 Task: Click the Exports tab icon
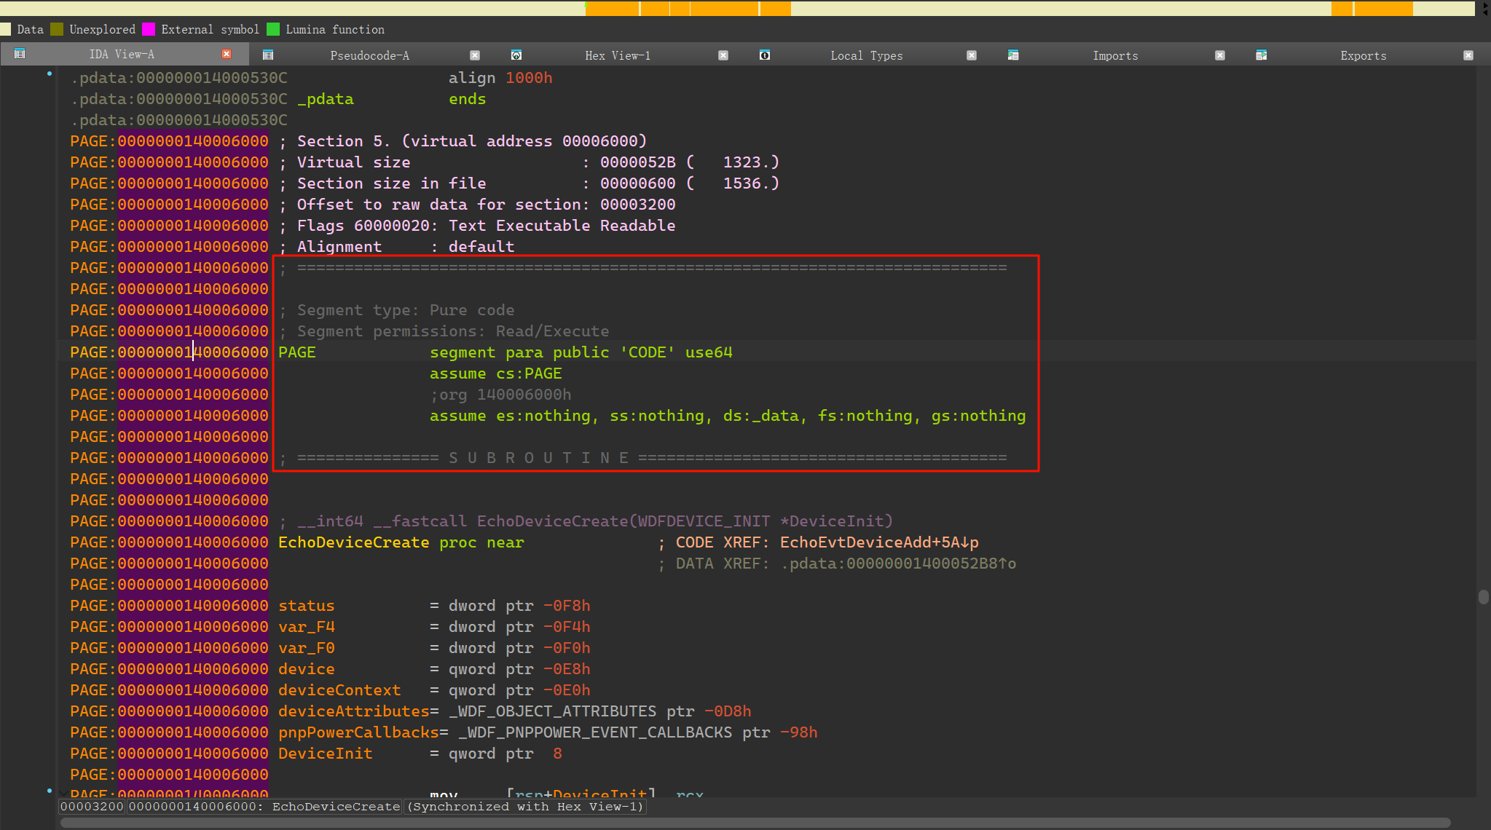click(1262, 55)
